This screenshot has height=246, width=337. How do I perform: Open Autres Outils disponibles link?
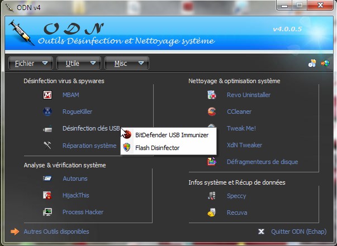pos(56,231)
